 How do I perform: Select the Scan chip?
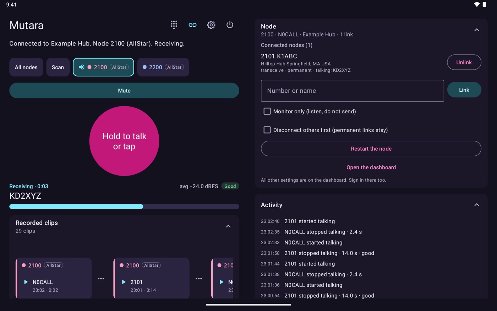pos(58,67)
